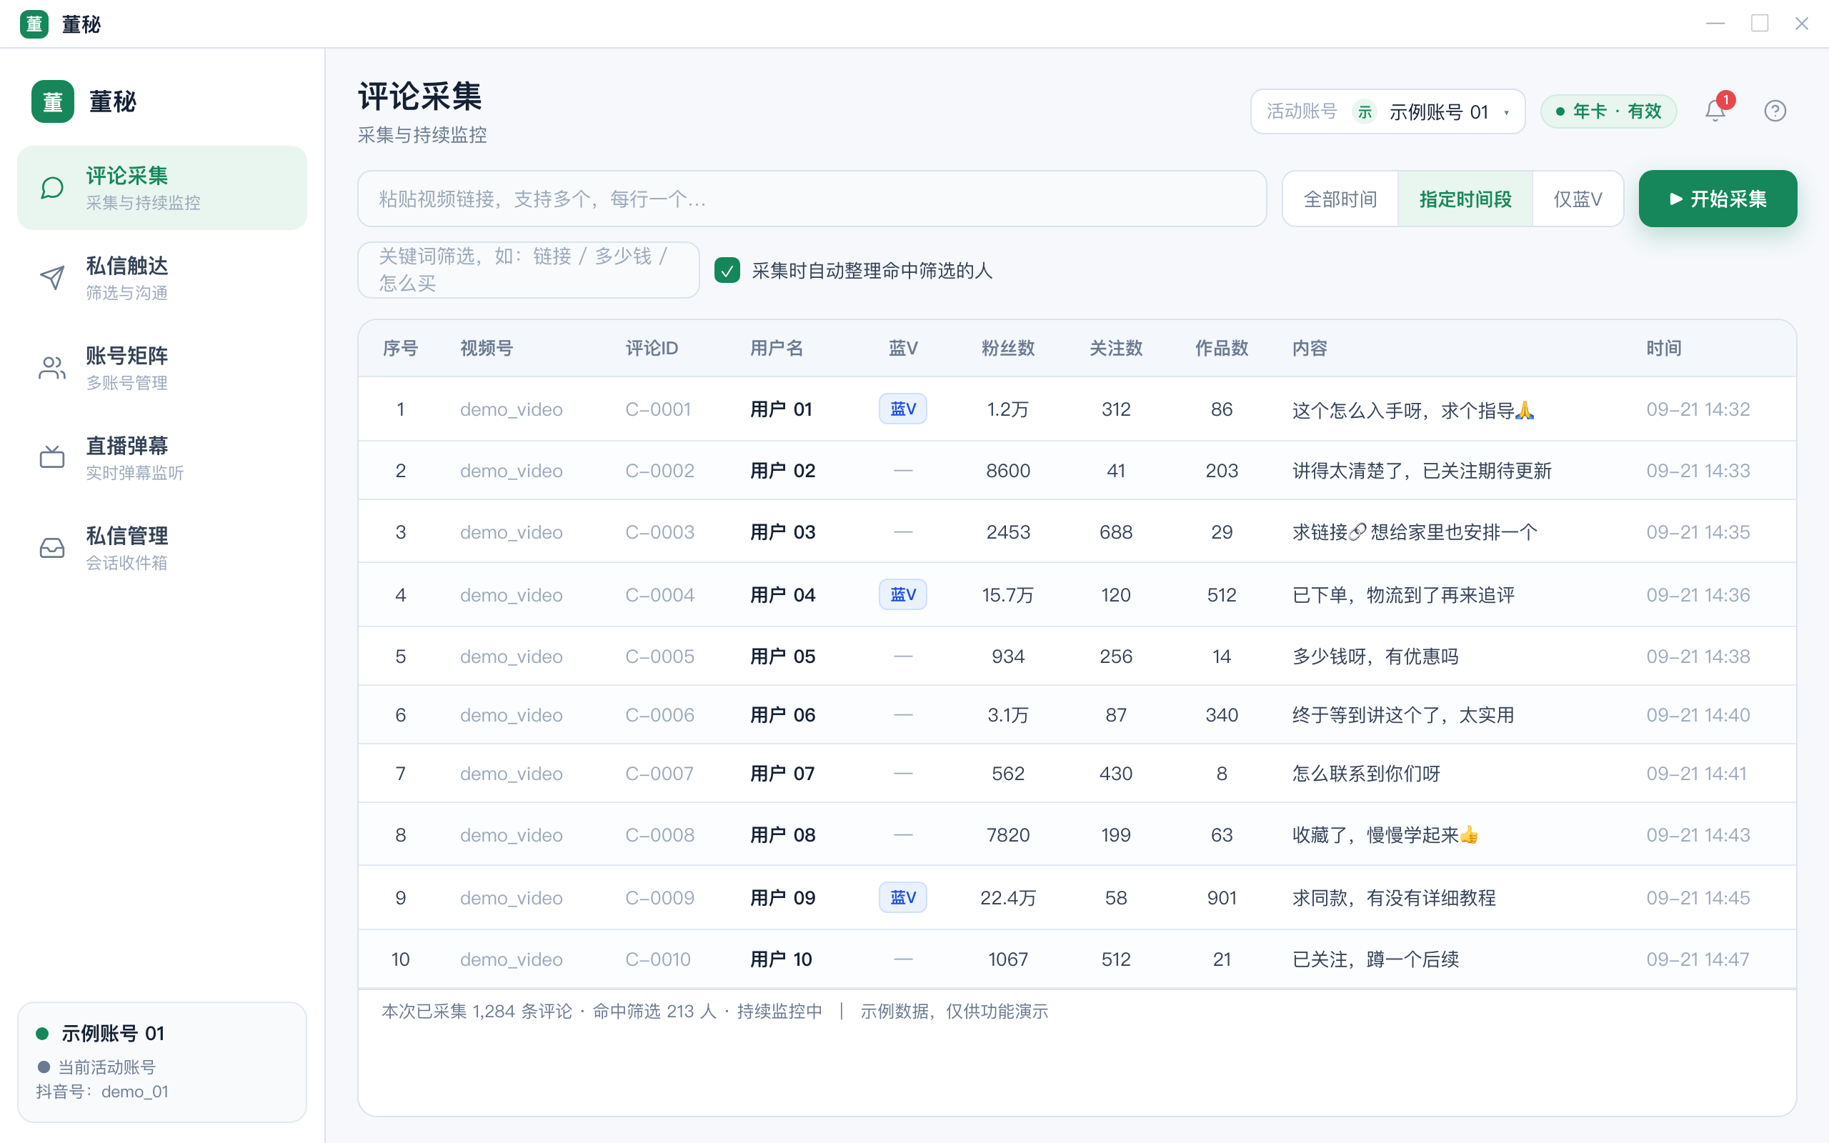The height and width of the screenshot is (1143, 1829).
Task: Click fan count 22.4万
Action: 1007,898
